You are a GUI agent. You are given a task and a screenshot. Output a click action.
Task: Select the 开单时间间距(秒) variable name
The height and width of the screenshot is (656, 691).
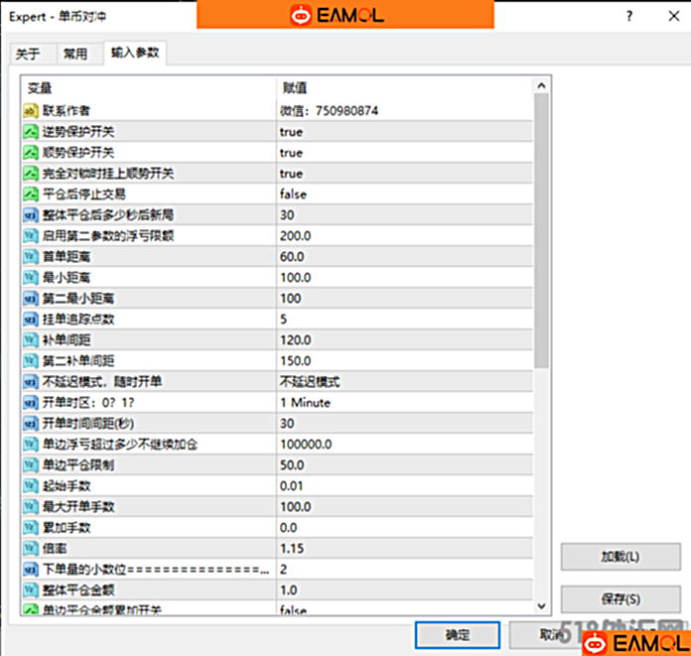pyautogui.click(x=88, y=424)
